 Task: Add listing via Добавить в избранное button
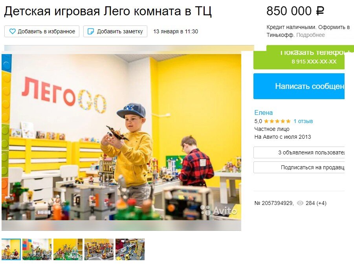click(x=42, y=31)
